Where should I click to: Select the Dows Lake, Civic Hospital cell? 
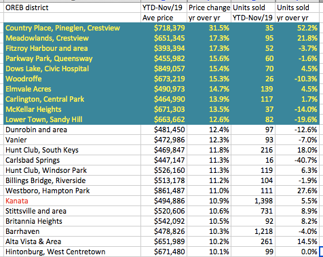pyautogui.click(x=72, y=68)
